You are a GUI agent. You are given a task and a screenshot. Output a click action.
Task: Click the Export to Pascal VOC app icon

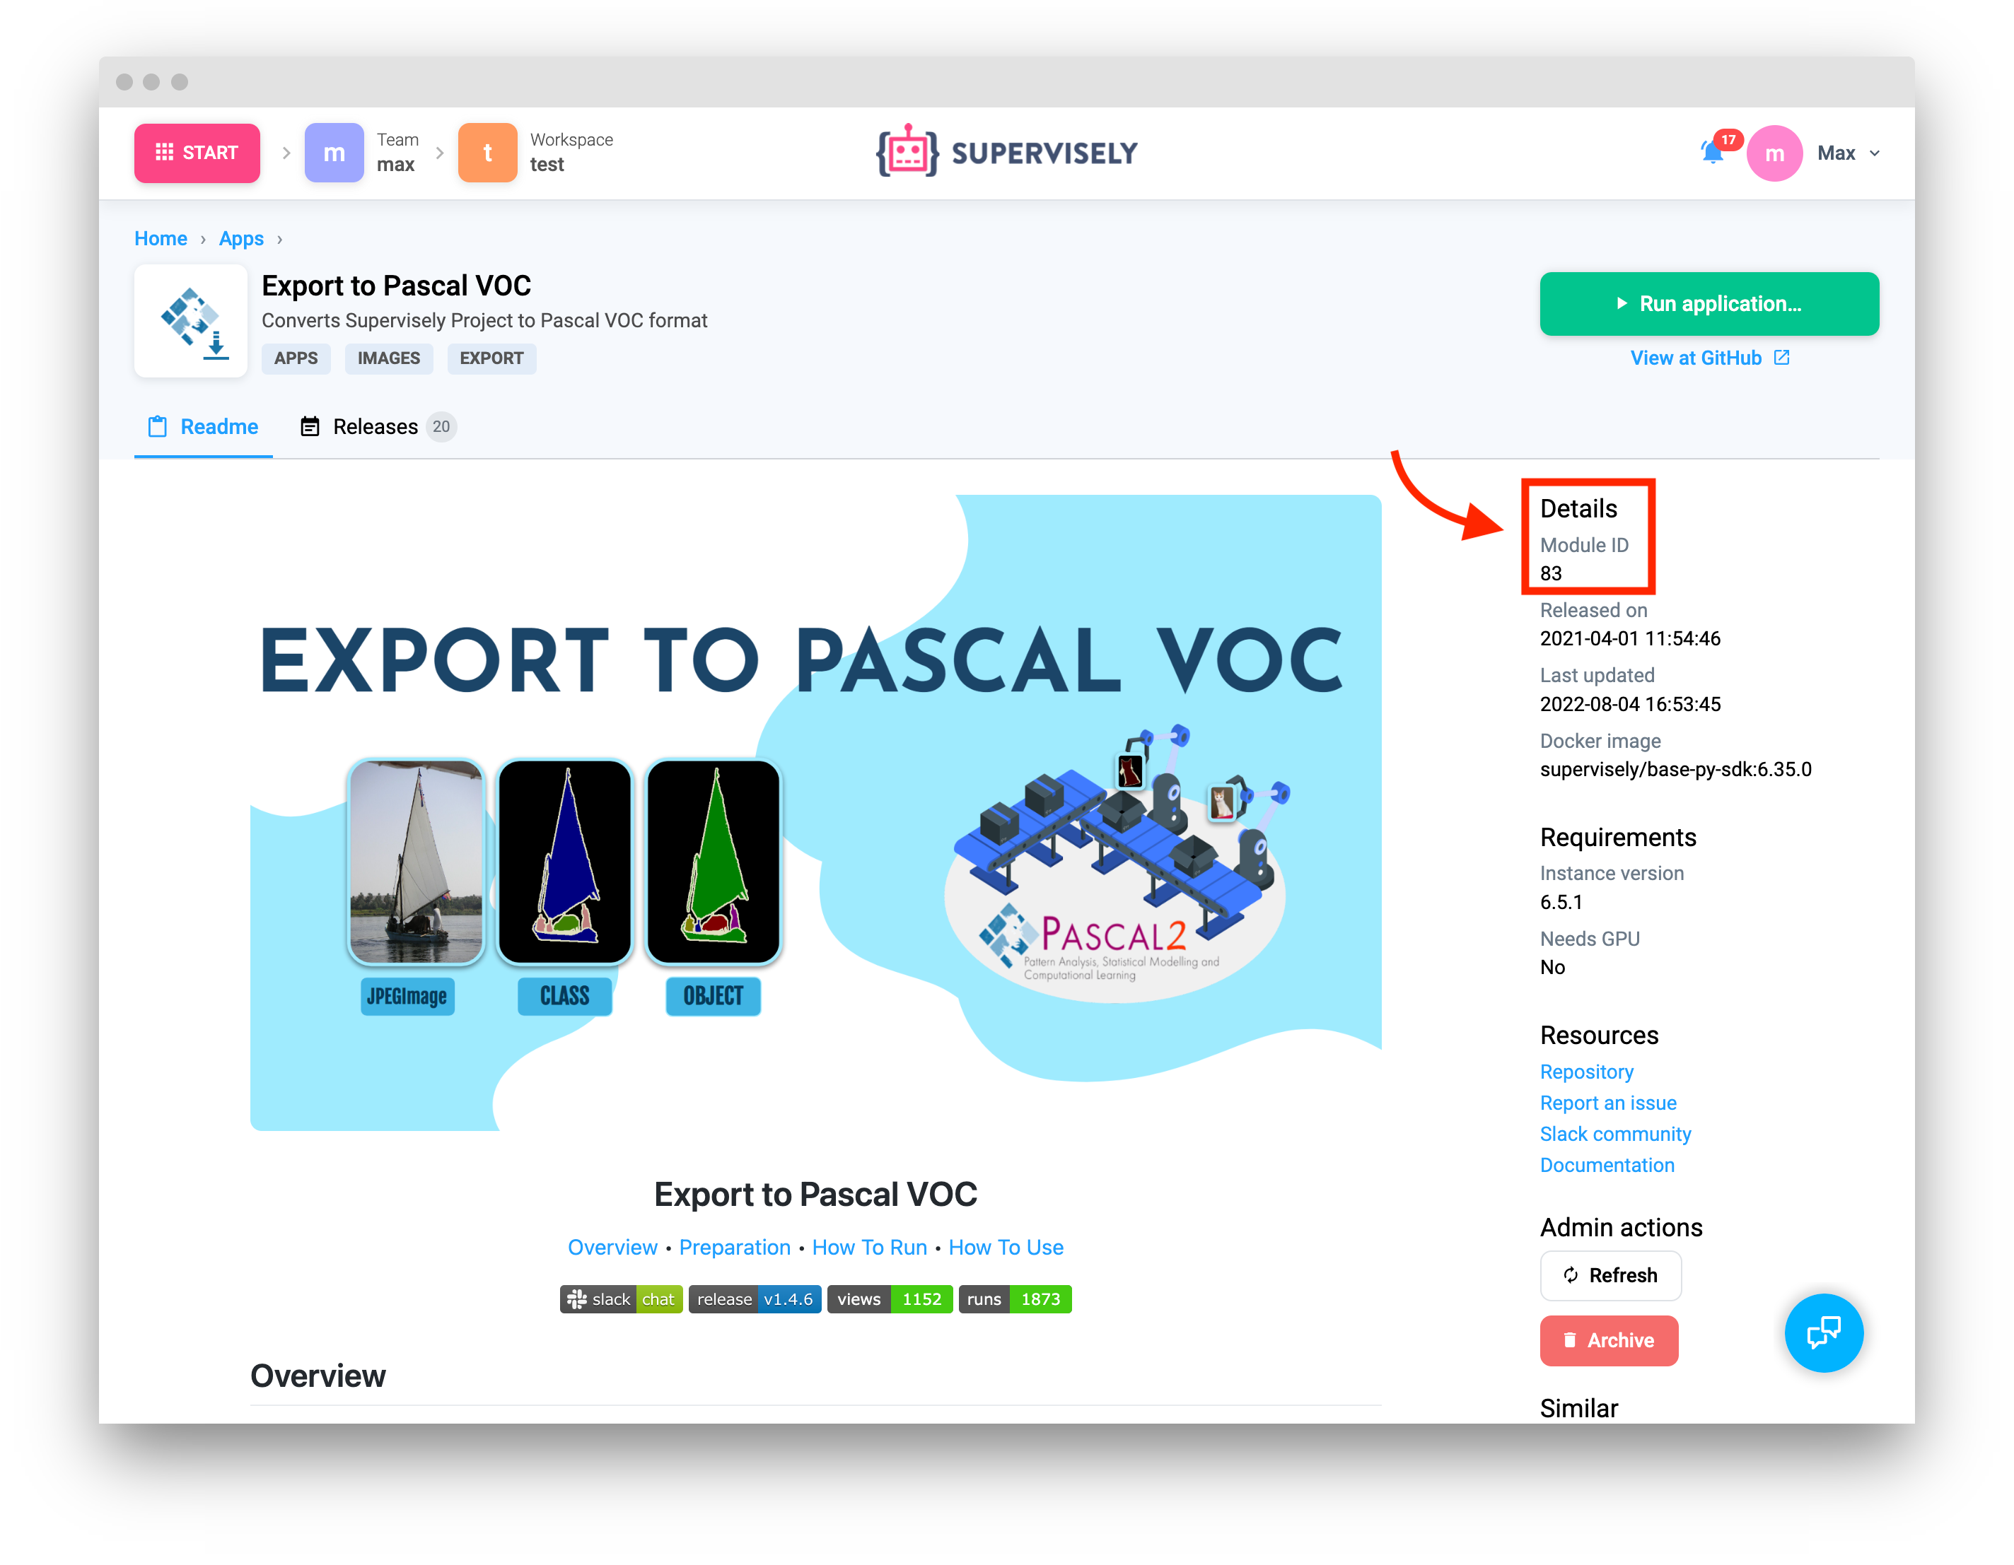coord(191,321)
